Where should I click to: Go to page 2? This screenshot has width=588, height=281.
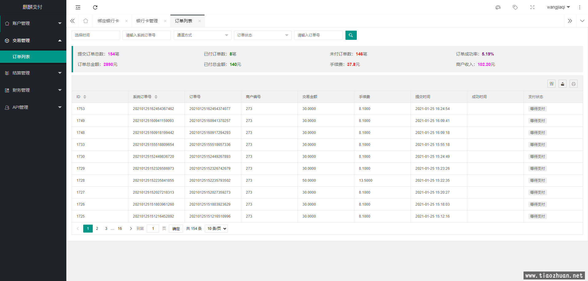tap(97, 229)
